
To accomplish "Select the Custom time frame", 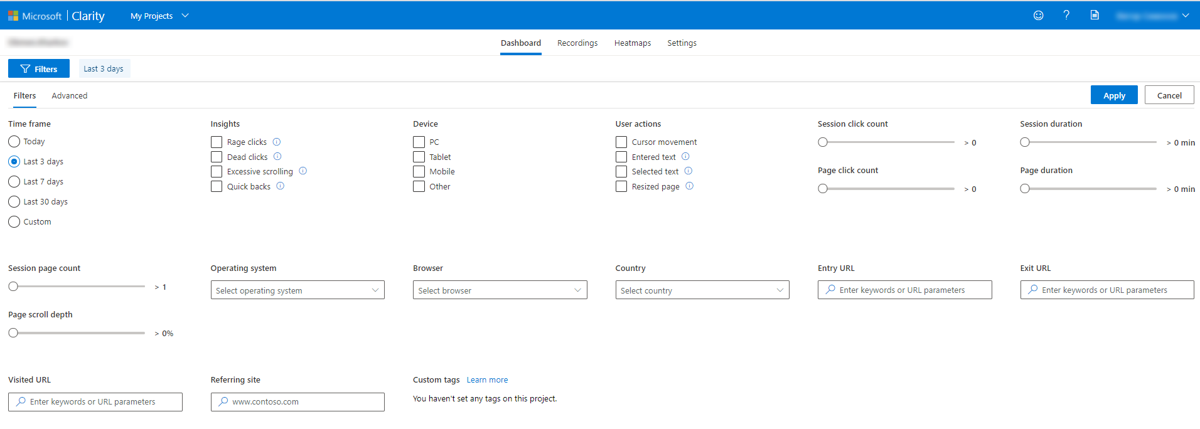I will (x=14, y=221).
